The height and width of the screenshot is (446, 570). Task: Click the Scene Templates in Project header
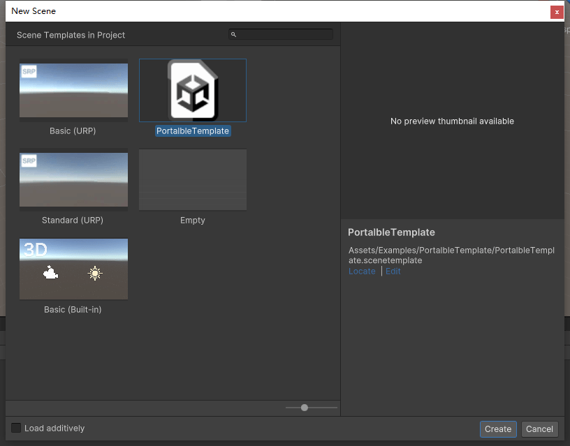[x=71, y=35]
